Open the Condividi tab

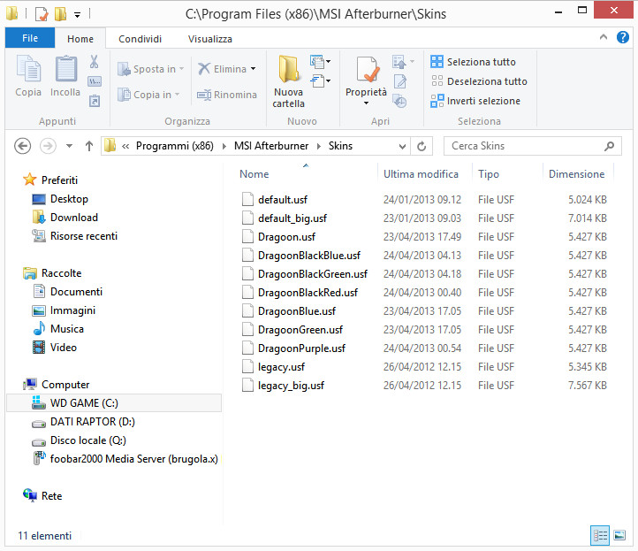point(140,39)
